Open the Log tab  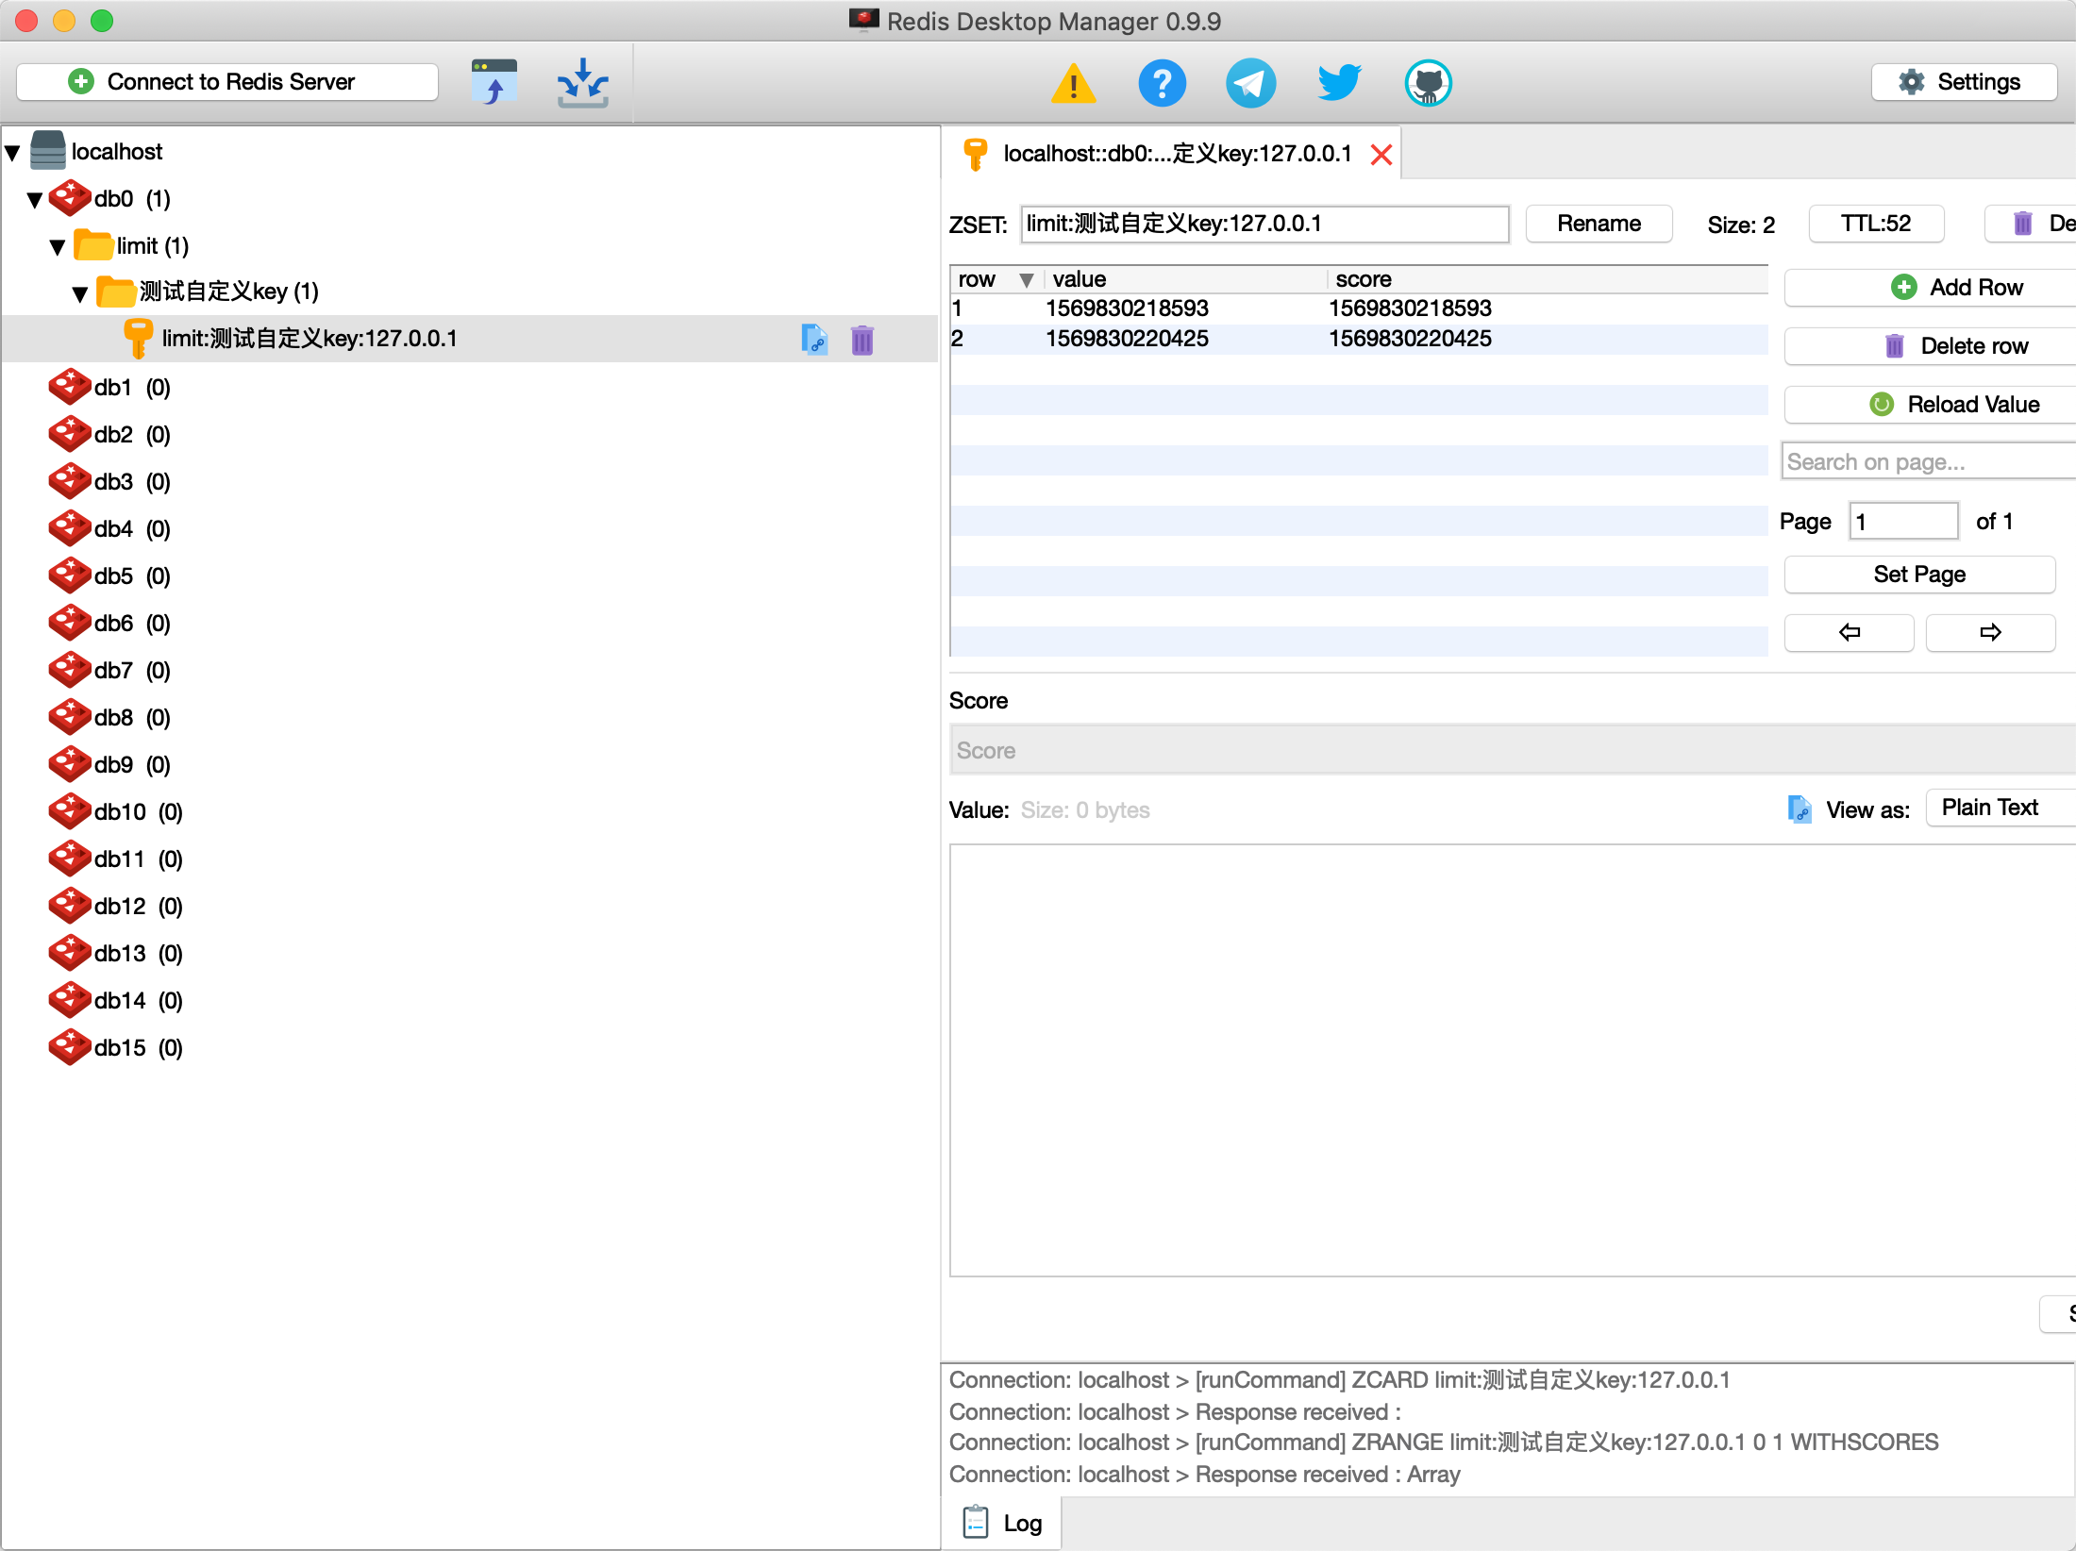1002,1523
